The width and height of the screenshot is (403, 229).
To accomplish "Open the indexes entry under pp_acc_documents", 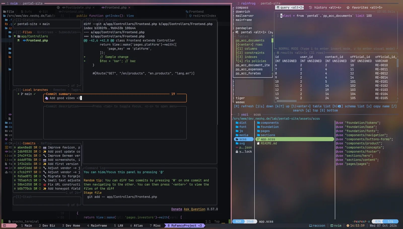I will 247,57.
